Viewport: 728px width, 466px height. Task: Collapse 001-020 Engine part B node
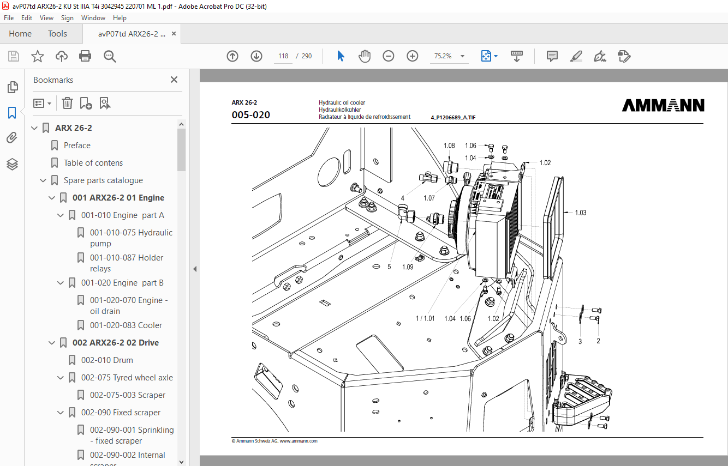pos(61,283)
